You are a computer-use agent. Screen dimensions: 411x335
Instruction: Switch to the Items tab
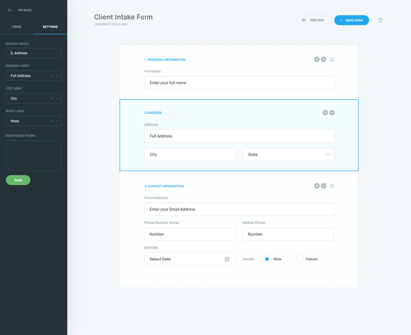pos(16,27)
